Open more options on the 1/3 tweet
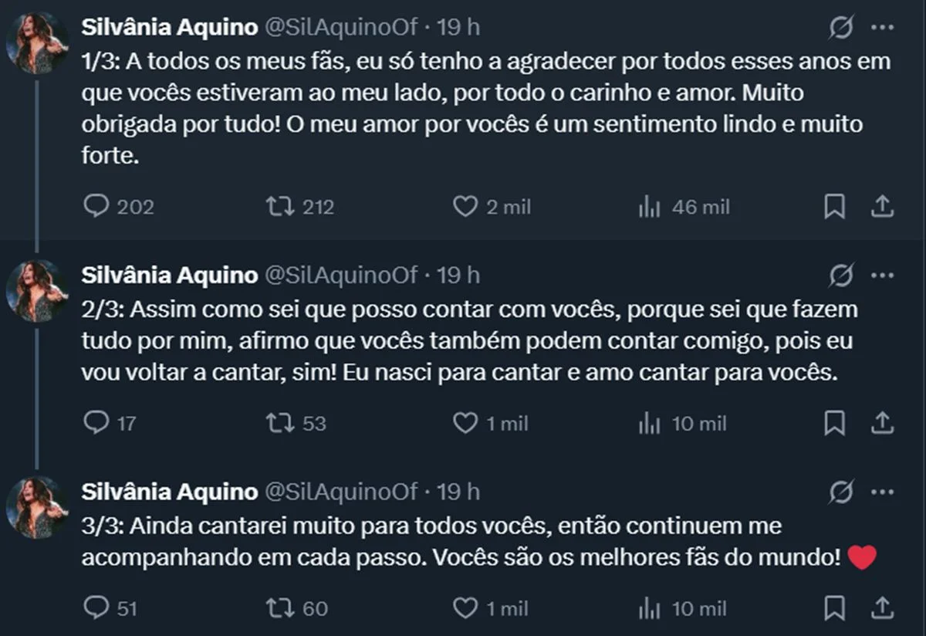 click(x=882, y=28)
